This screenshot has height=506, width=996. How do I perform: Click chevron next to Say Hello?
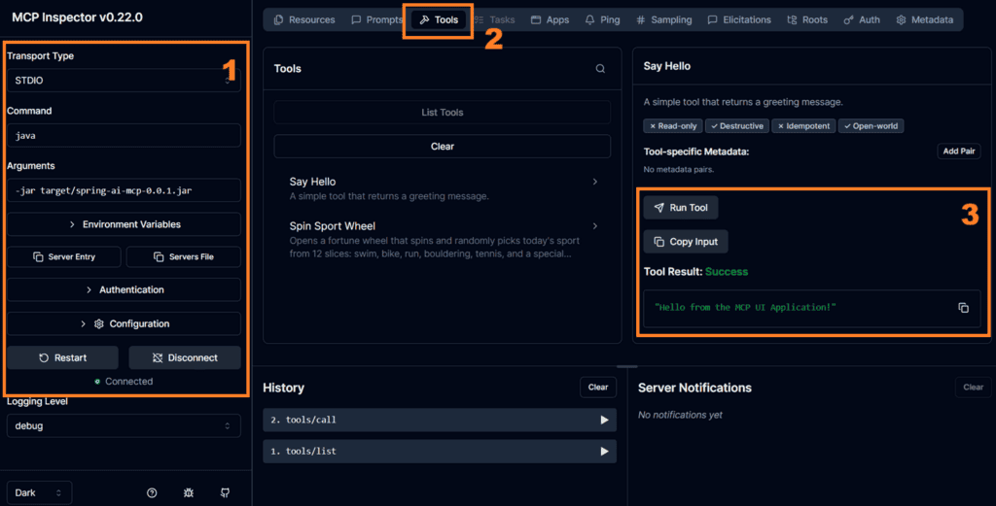click(x=595, y=182)
